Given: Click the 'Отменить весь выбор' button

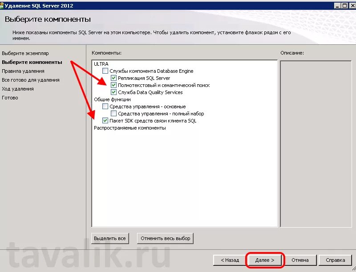Looking at the screenshot, I should click(x=165, y=238).
